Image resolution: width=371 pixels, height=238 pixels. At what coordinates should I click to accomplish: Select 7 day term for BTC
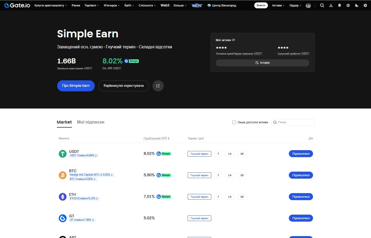pyautogui.click(x=218, y=175)
